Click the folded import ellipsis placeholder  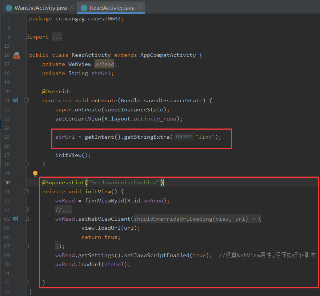coord(57,37)
